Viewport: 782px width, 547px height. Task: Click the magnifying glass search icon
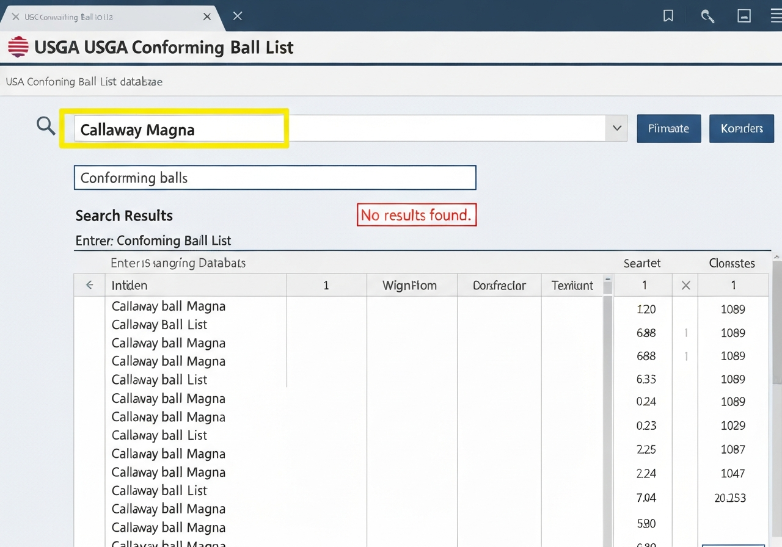[x=46, y=126]
